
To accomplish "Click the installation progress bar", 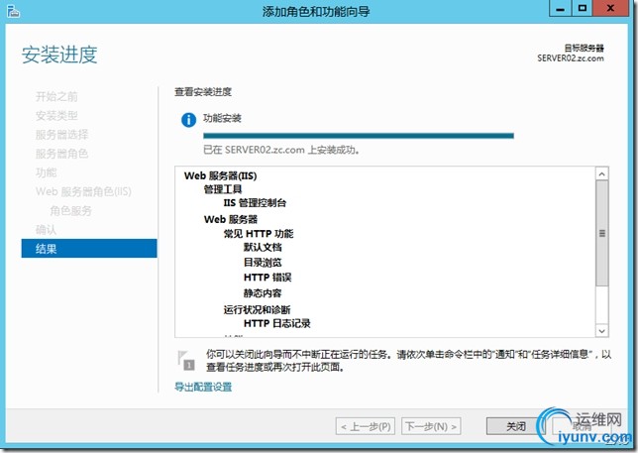I will click(359, 136).
